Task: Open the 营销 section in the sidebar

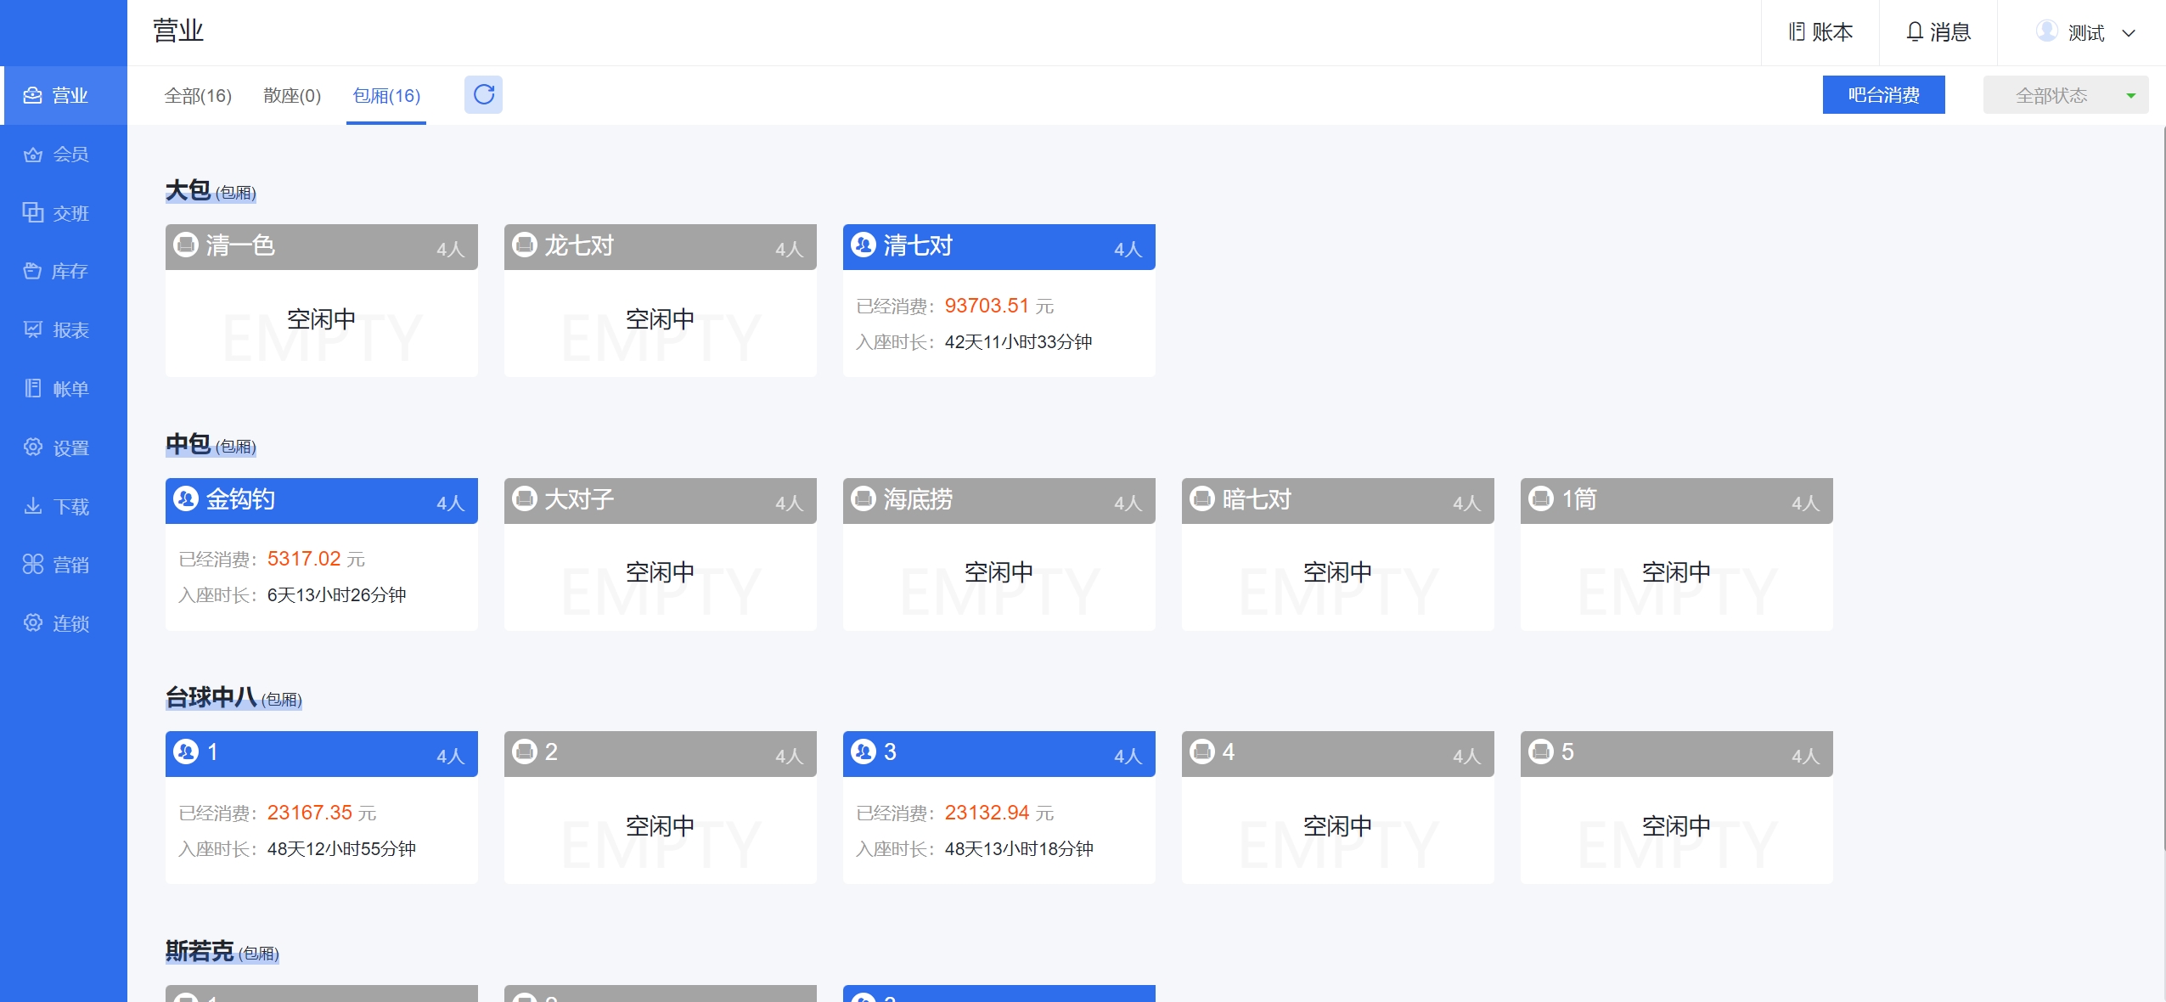Action: click(x=57, y=565)
